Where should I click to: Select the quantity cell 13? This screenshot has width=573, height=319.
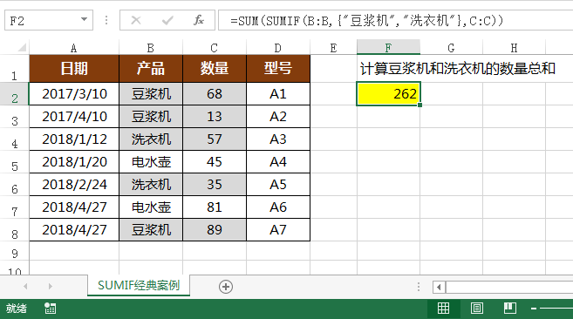point(215,117)
